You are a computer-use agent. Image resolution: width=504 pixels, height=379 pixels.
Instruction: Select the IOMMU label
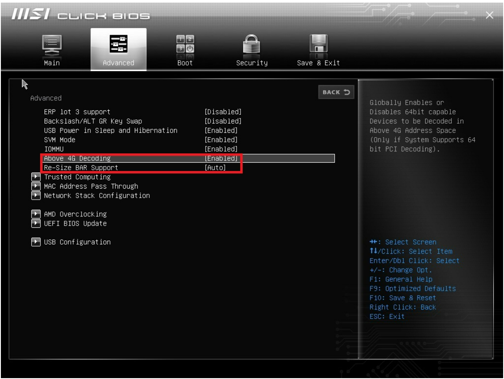(x=54, y=149)
